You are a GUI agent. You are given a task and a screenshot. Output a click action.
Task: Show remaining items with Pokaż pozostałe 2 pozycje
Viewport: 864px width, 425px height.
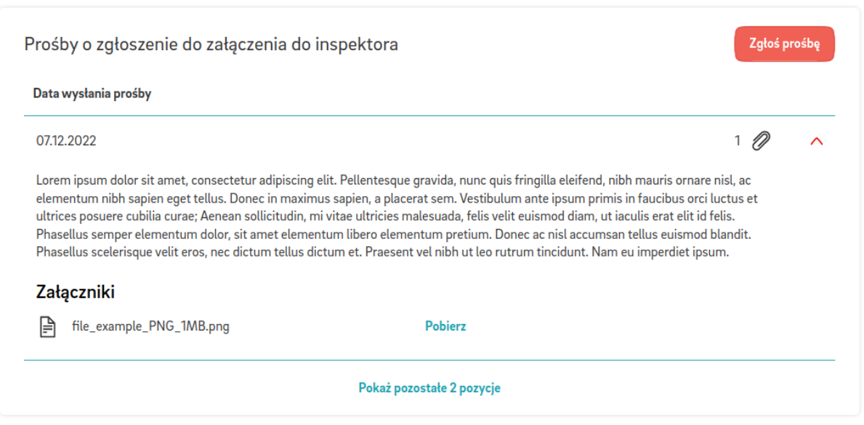pyautogui.click(x=429, y=388)
